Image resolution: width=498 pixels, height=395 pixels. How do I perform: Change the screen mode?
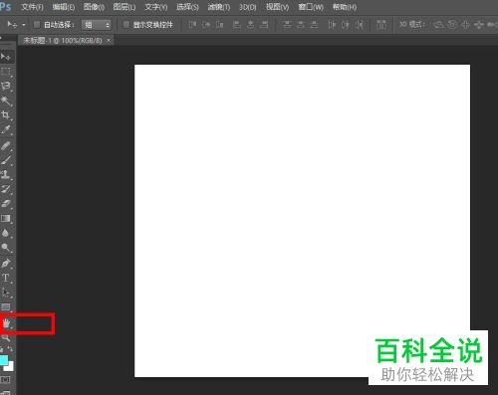pyautogui.click(x=6, y=392)
